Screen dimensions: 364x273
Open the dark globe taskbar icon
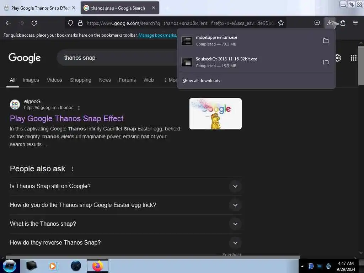pos(76,266)
